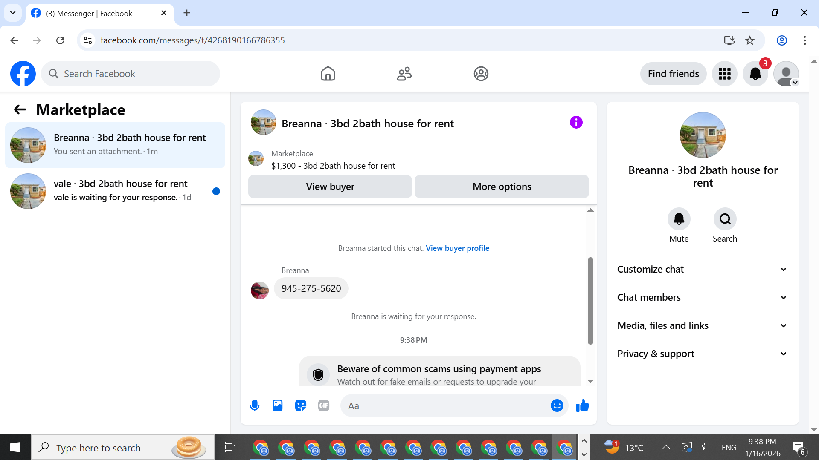
Task: Open the Facebook apps grid menu
Action: click(724, 74)
